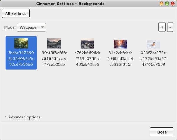177x140 pixels.
Task: Remove wallpaper with the minus button
Action: pos(170,27)
